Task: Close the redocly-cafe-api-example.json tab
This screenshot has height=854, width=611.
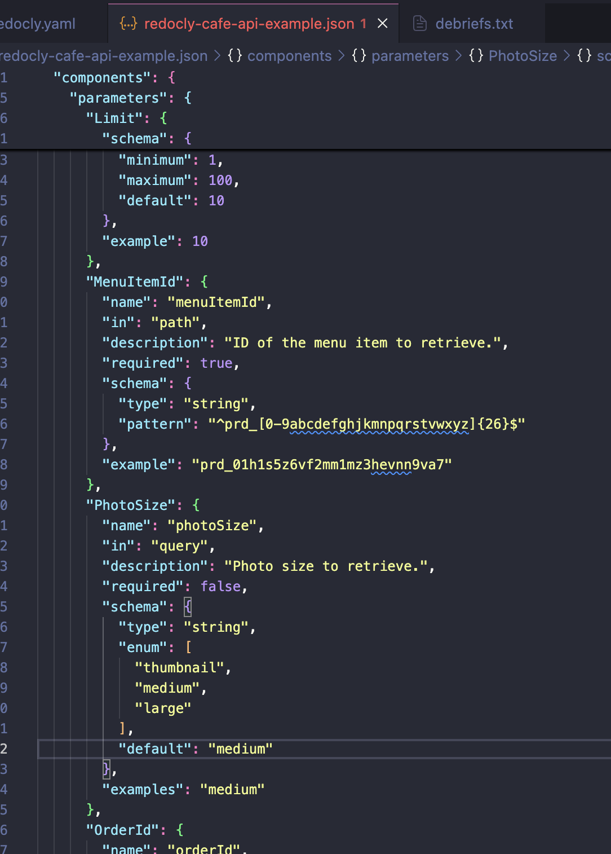Action: pyautogui.click(x=383, y=24)
